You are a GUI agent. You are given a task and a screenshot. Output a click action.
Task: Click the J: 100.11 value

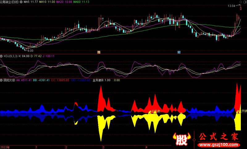[48, 56]
